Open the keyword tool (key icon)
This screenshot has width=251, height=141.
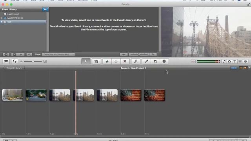(x=136, y=61)
